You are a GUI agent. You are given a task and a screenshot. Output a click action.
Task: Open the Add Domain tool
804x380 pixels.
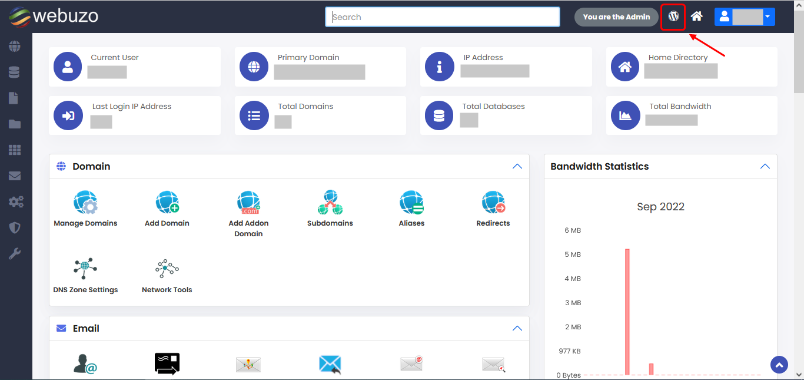pyautogui.click(x=167, y=209)
